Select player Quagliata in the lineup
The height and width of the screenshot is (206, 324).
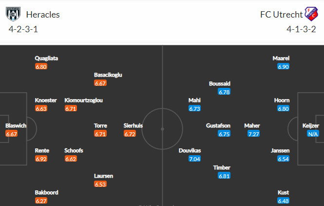tap(46, 59)
